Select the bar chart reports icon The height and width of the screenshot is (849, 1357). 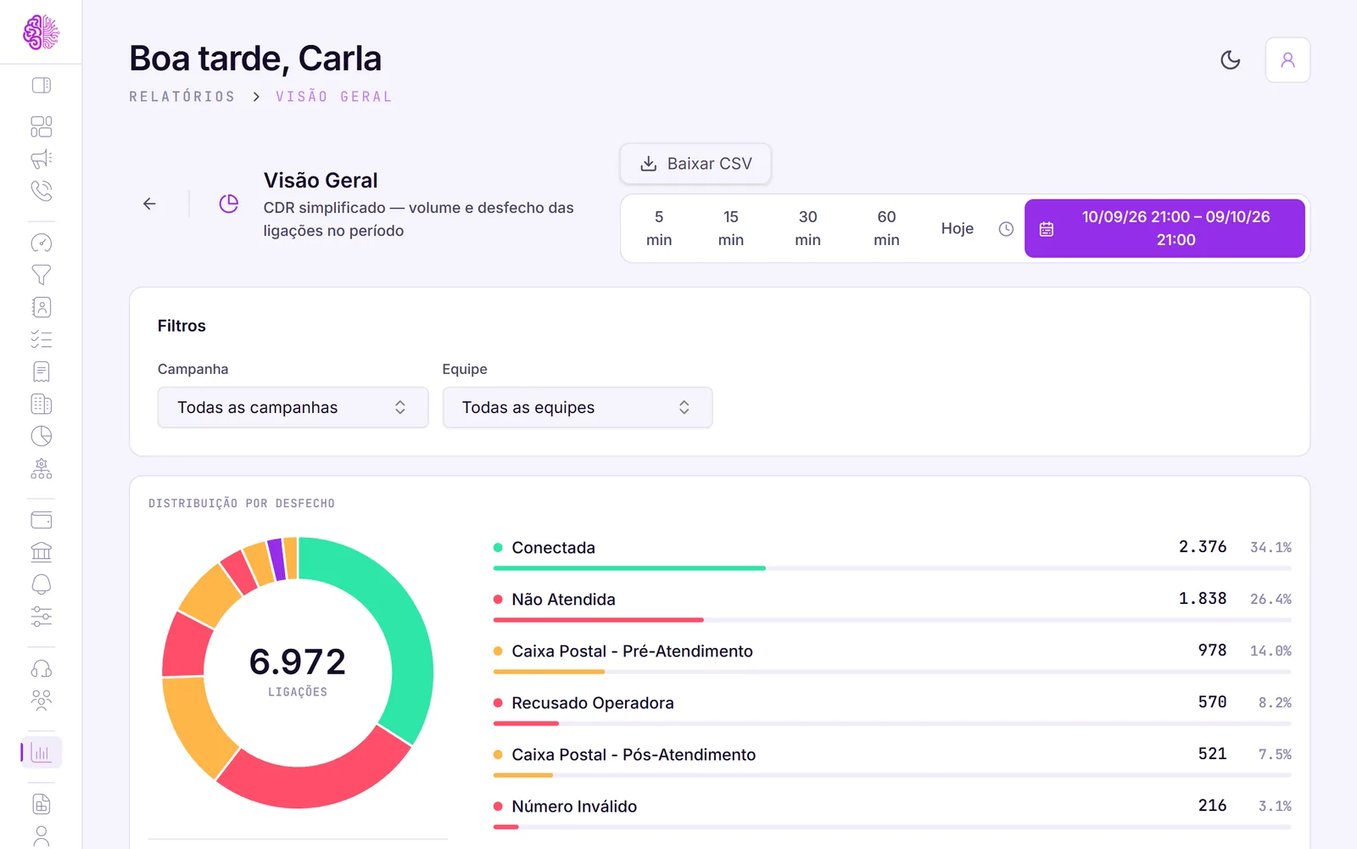pos(41,752)
